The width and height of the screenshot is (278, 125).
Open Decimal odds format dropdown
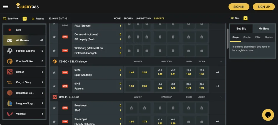(245, 18)
